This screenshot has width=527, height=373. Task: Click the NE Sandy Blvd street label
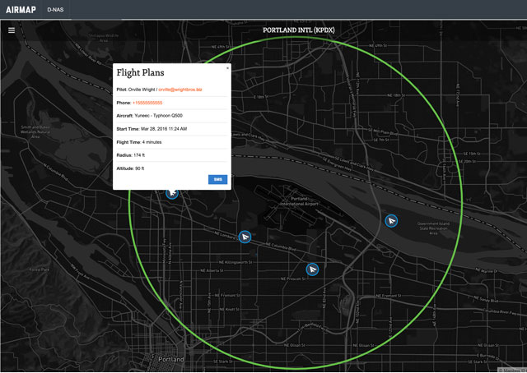[x=486, y=299]
